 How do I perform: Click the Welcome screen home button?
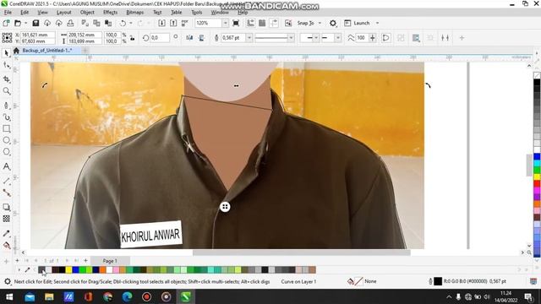pos(16,51)
